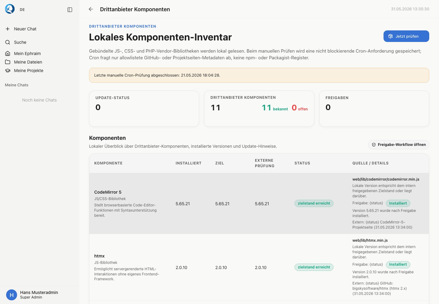Click the EXTERNE PRÜFUNG column header
The width and height of the screenshot is (439, 304).
click(x=265, y=163)
